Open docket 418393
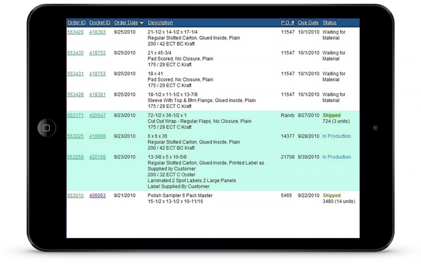Viewport: 421px width, 265px height. [x=97, y=32]
